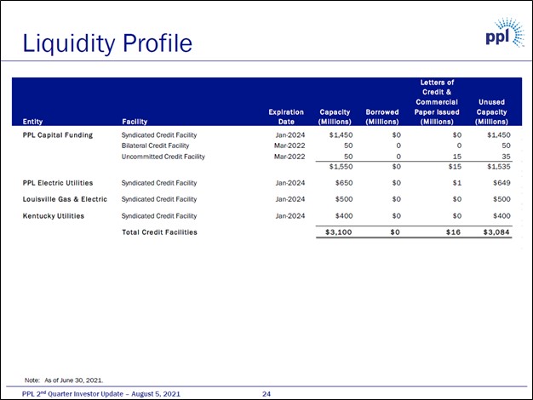The height and width of the screenshot is (400, 533).
Task: Click the Expiration Date column header
Action: 285,117
